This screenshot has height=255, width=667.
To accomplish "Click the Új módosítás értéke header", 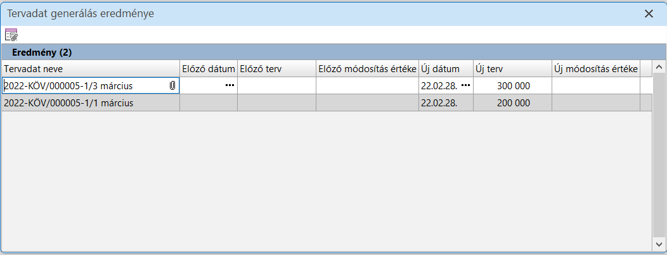I will [x=595, y=68].
